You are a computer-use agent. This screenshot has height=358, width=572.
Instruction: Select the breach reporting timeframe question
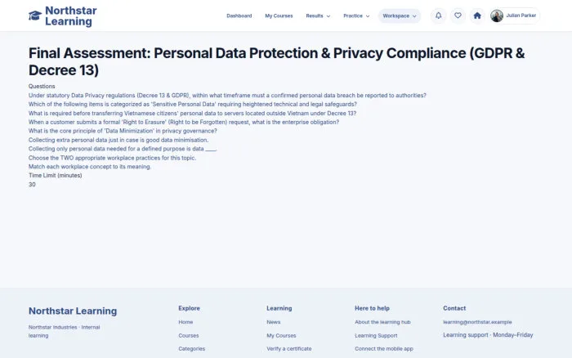tap(227, 96)
